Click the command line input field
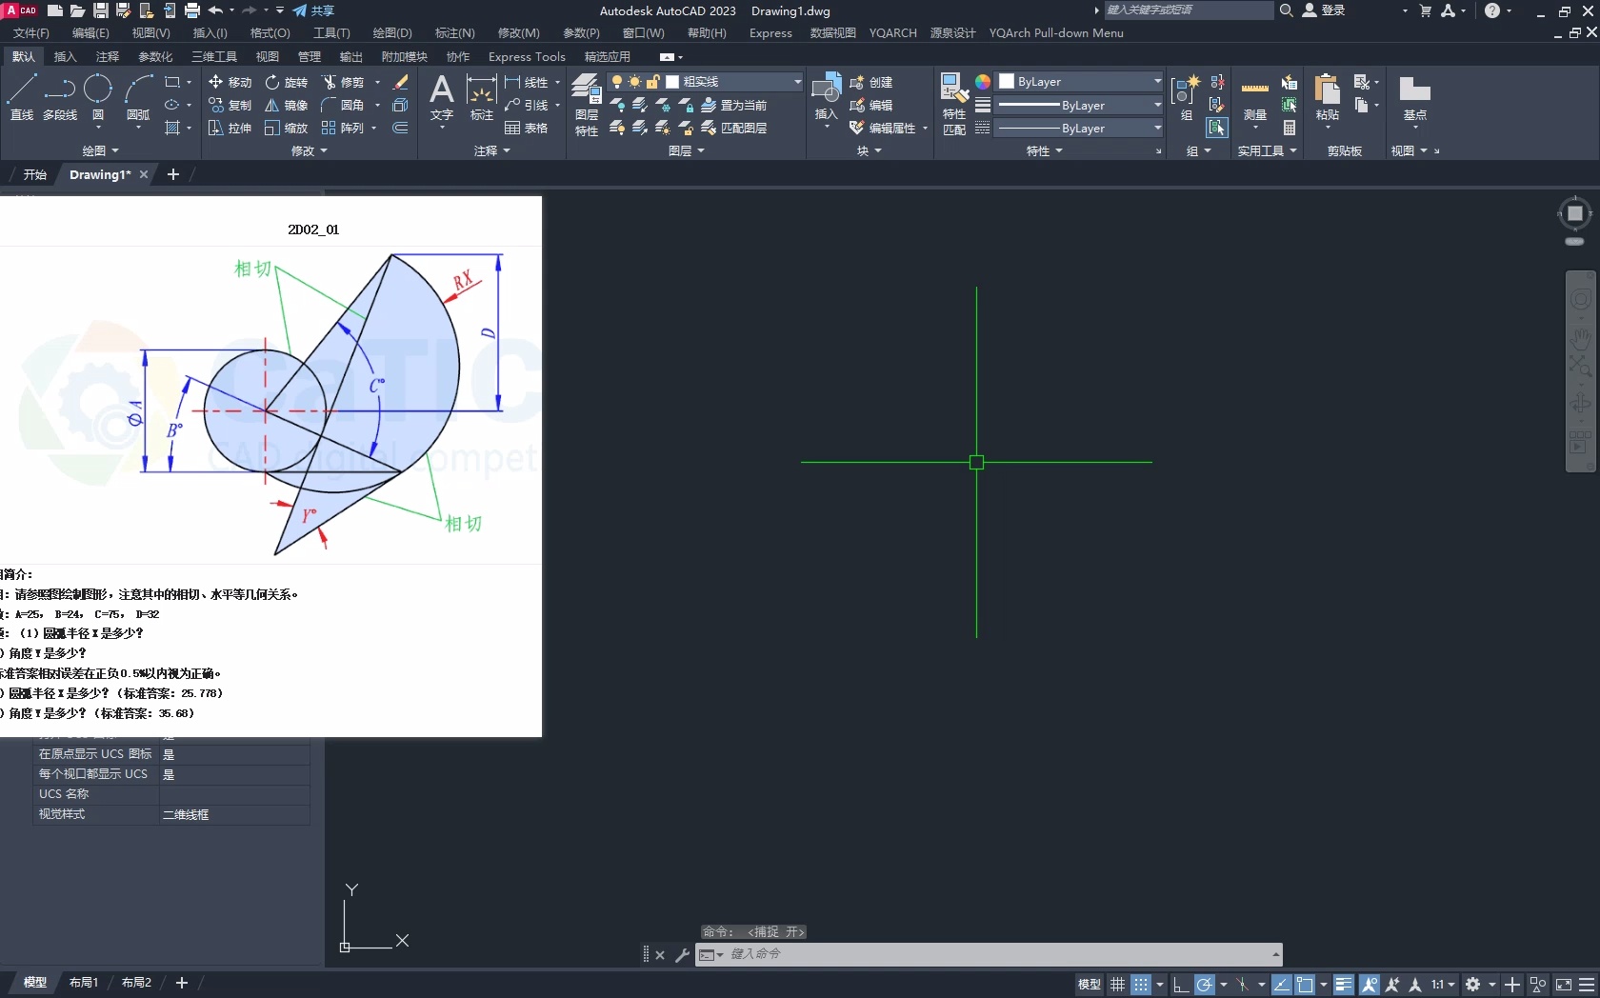Viewport: 1600px width, 998px height. pyautogui.click(x=990, y=954)
